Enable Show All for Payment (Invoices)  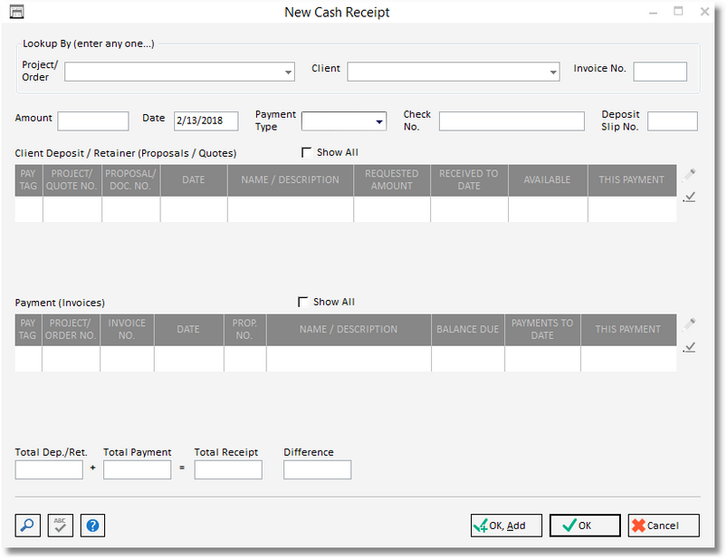[302, 302]
